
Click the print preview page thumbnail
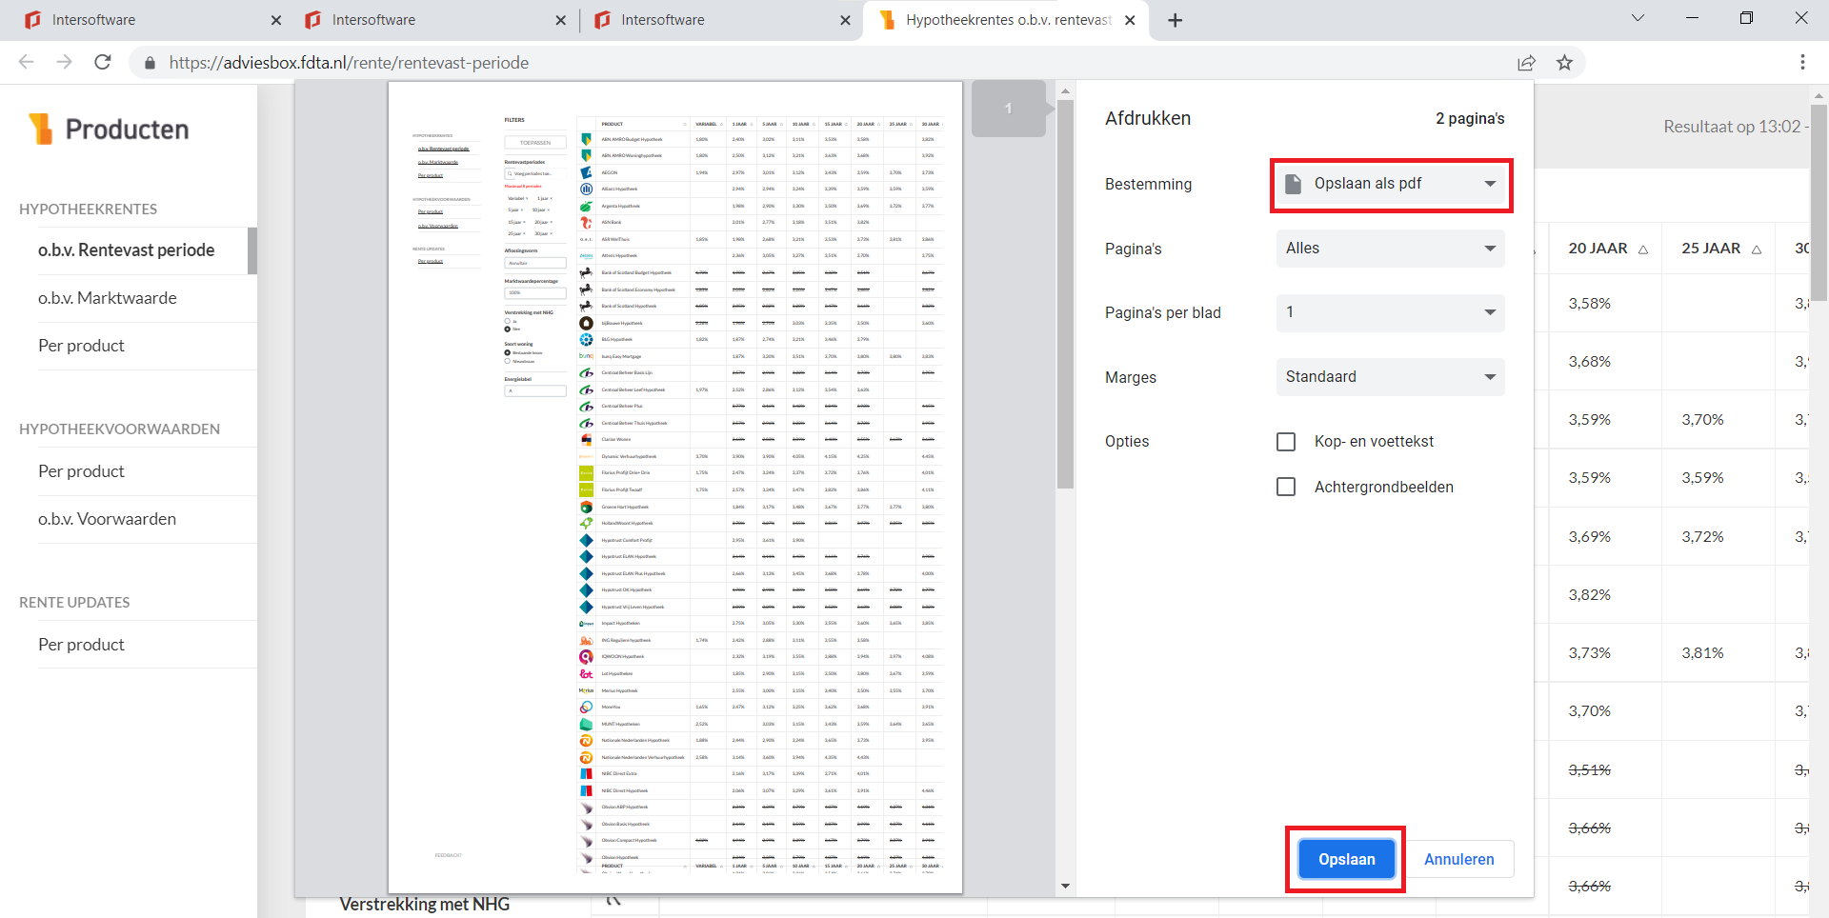(675, 488)
